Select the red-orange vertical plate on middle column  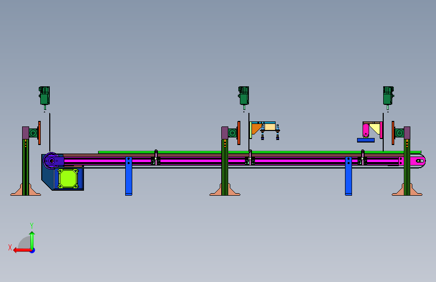[239, 133]
